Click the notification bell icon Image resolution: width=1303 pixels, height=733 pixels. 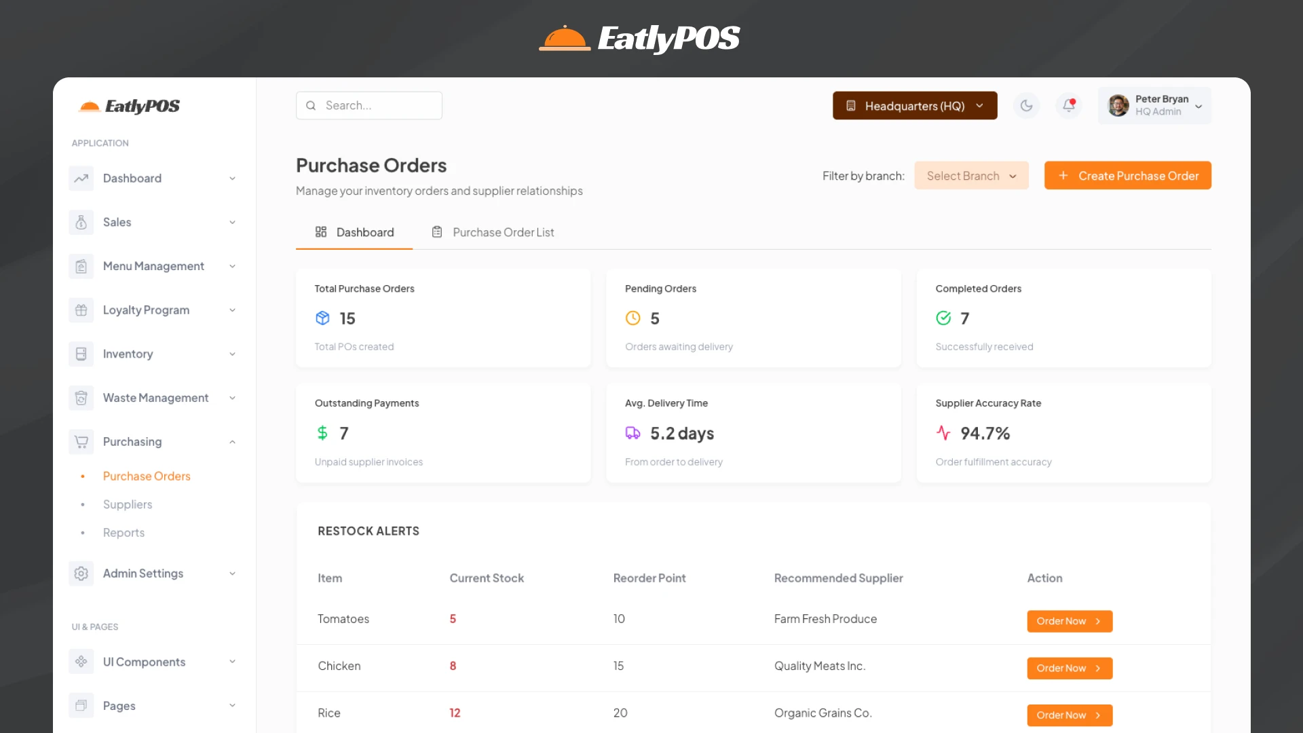1069,105
